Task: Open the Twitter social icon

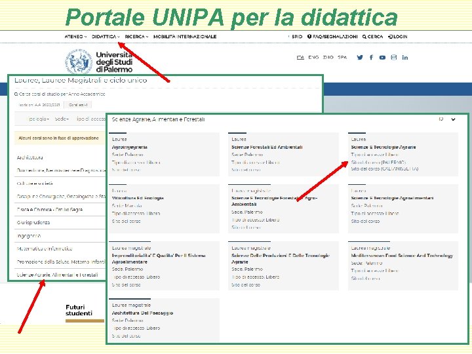Action: coord(360,57)
